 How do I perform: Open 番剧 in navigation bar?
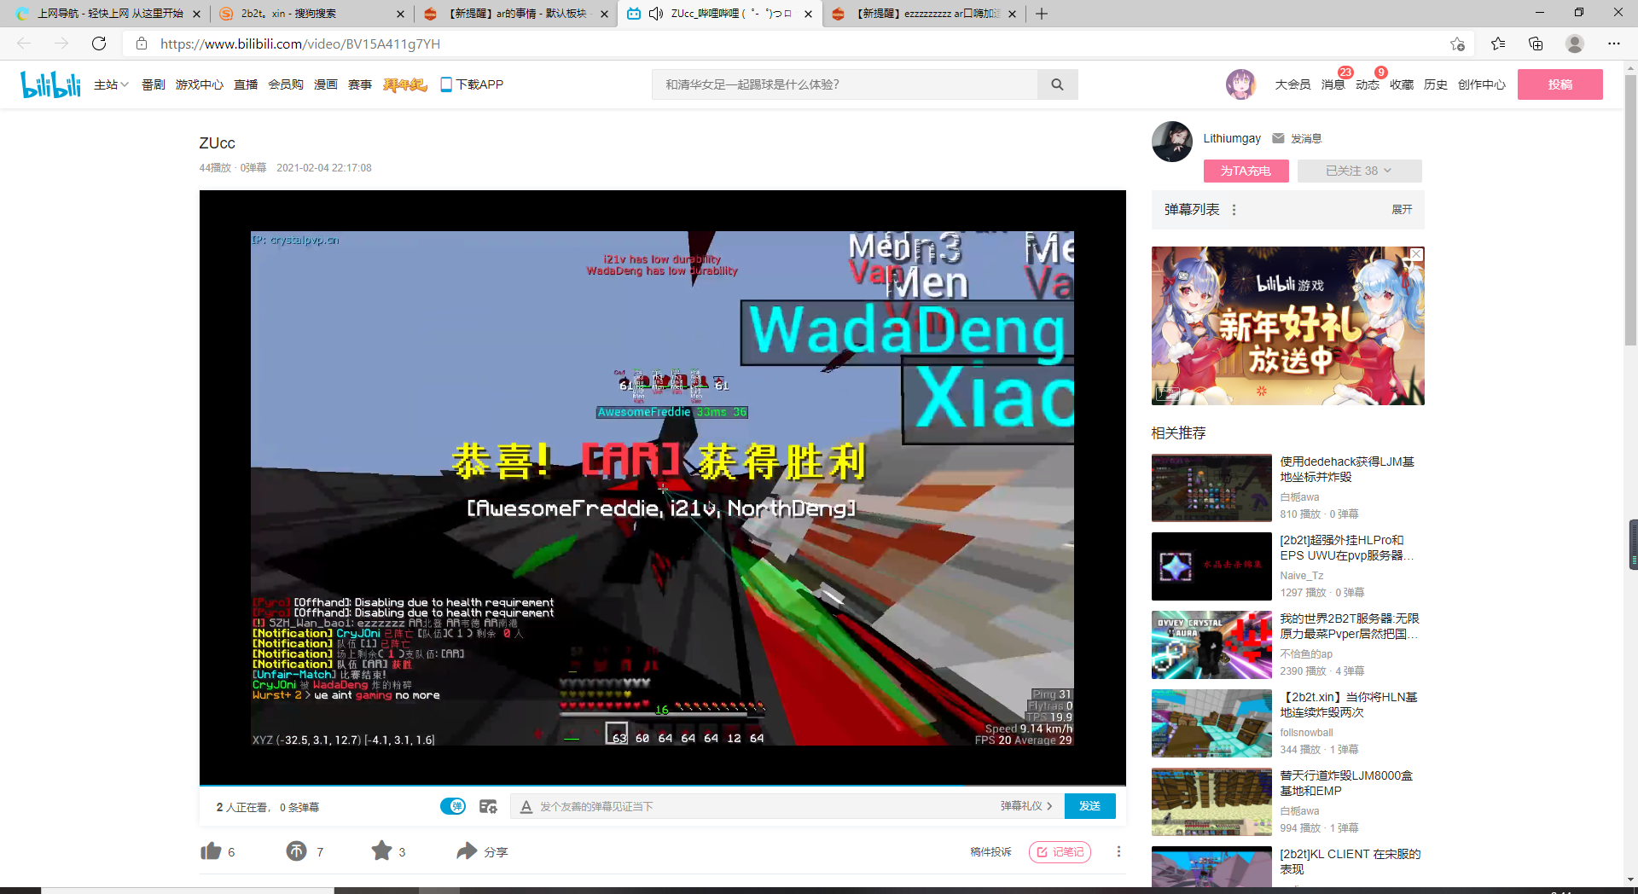154,84
